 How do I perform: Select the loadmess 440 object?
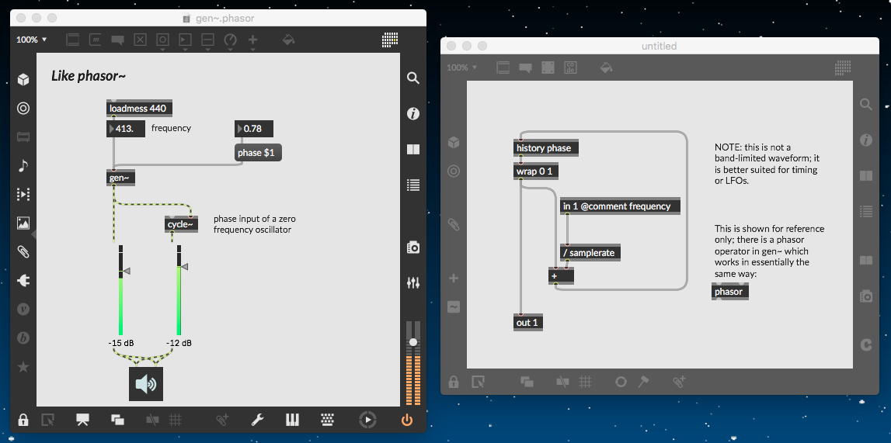coord(139,109)
